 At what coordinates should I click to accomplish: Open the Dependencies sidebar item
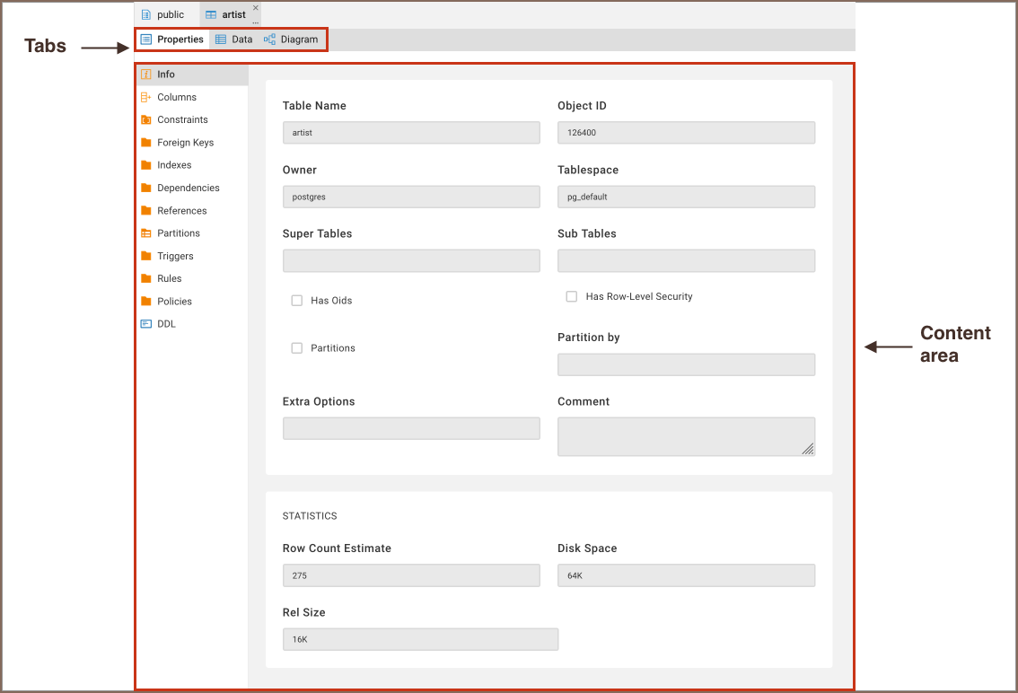[x=188, y=188]
